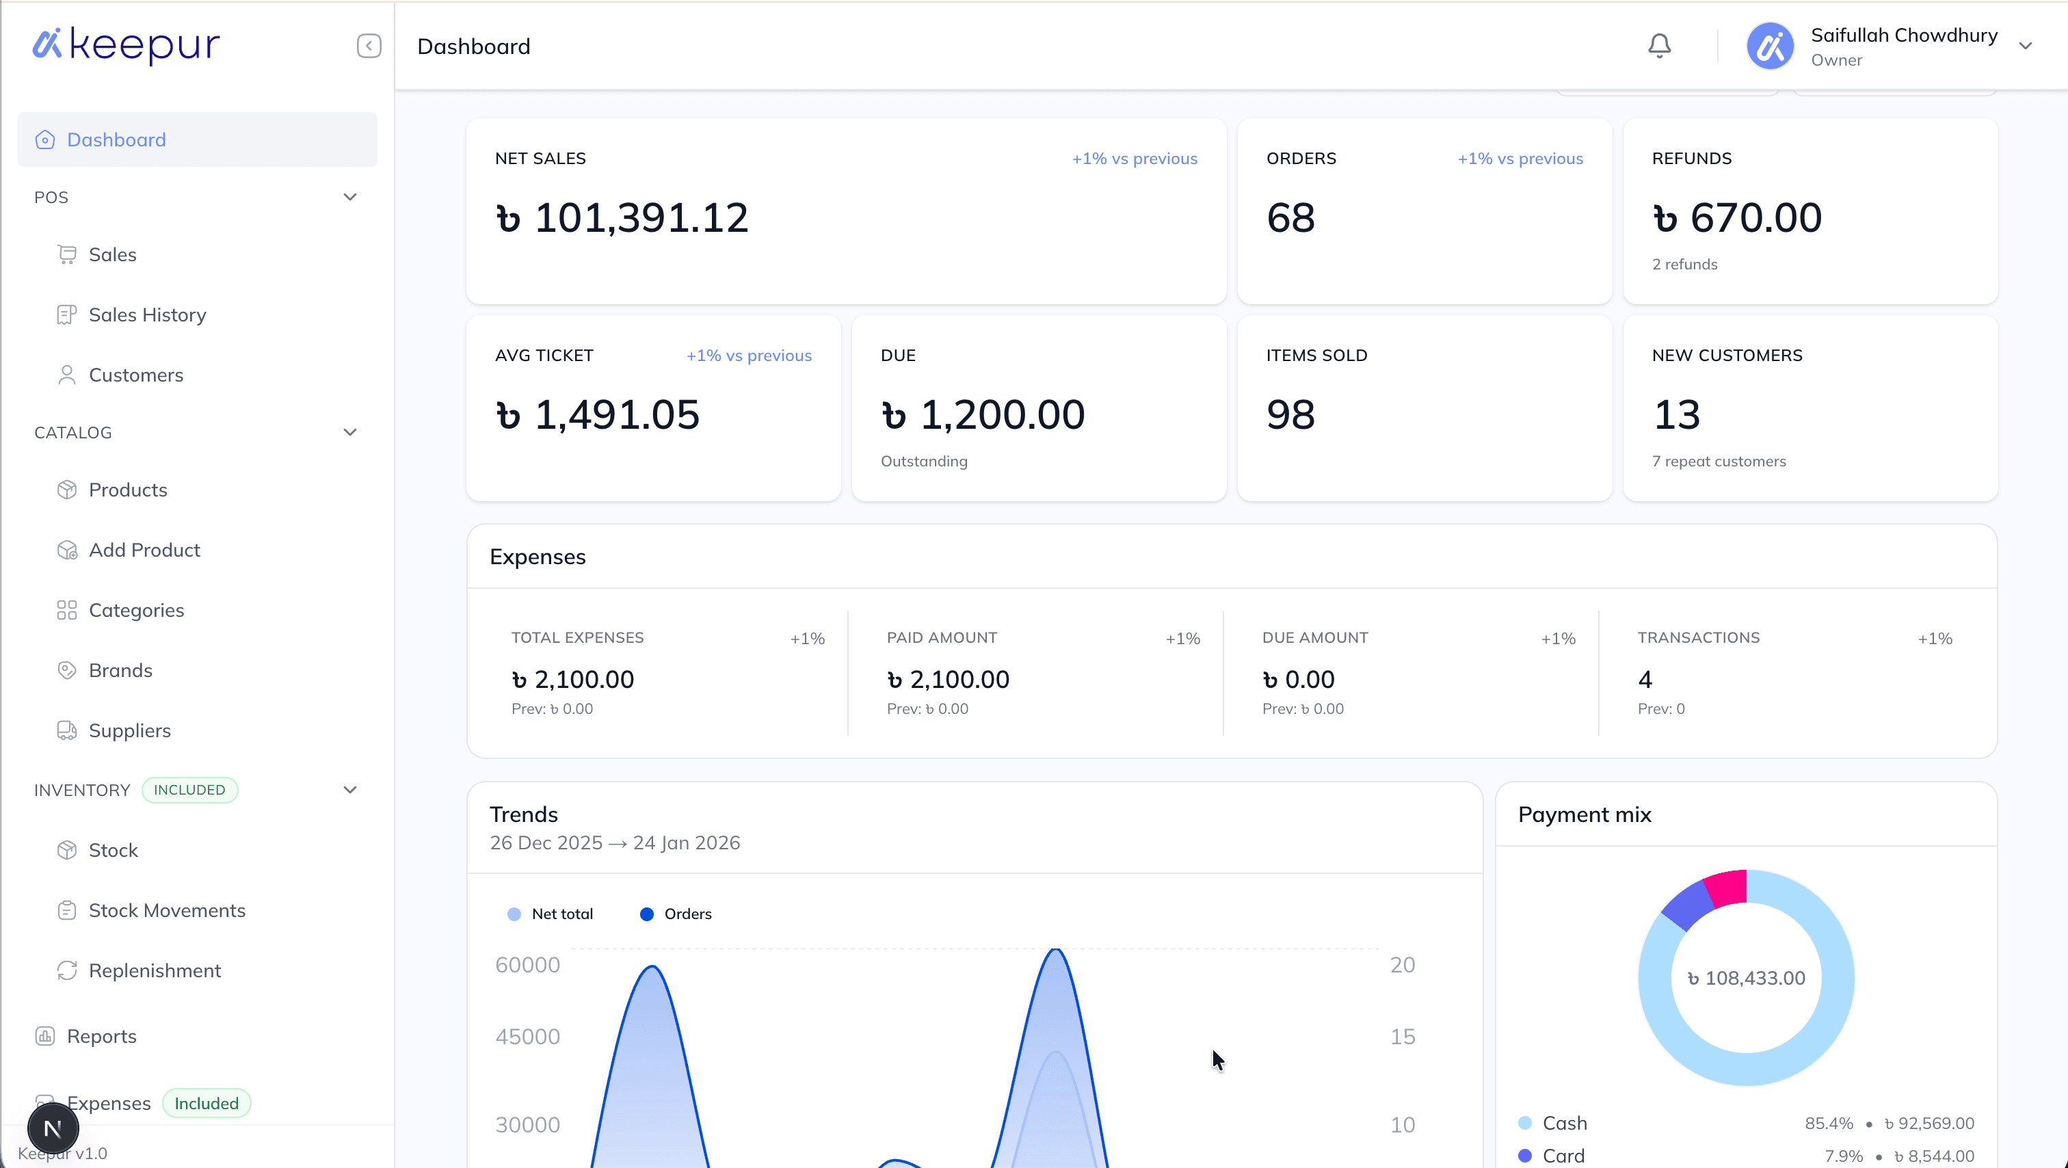Click the Stock Movements clipboard icon
Viewport: 2068px width, 1168px height.
coord(66,910)
